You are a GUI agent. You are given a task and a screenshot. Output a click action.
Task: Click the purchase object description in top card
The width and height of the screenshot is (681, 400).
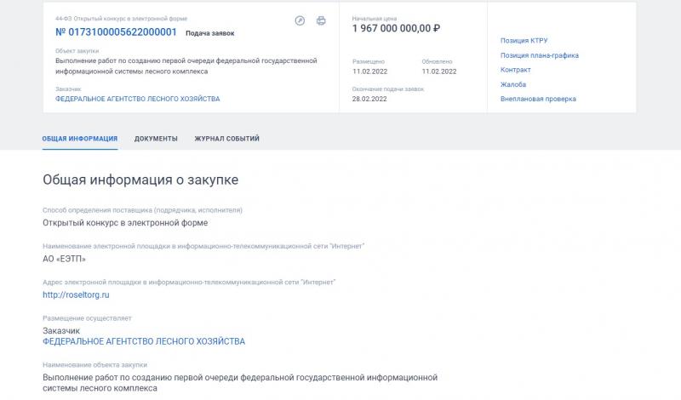(x=186, y=66)
